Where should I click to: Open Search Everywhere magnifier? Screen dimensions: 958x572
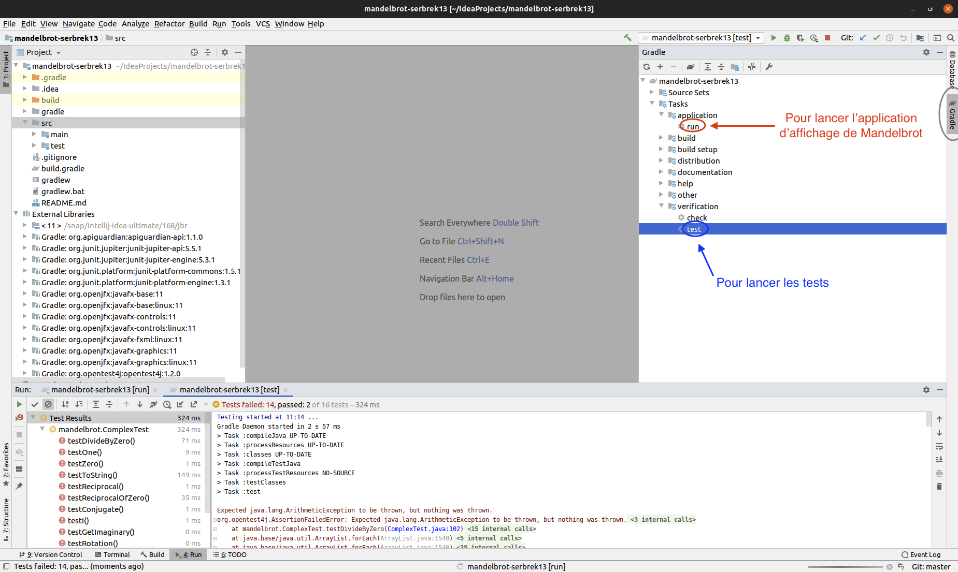(x=951, y=38)
